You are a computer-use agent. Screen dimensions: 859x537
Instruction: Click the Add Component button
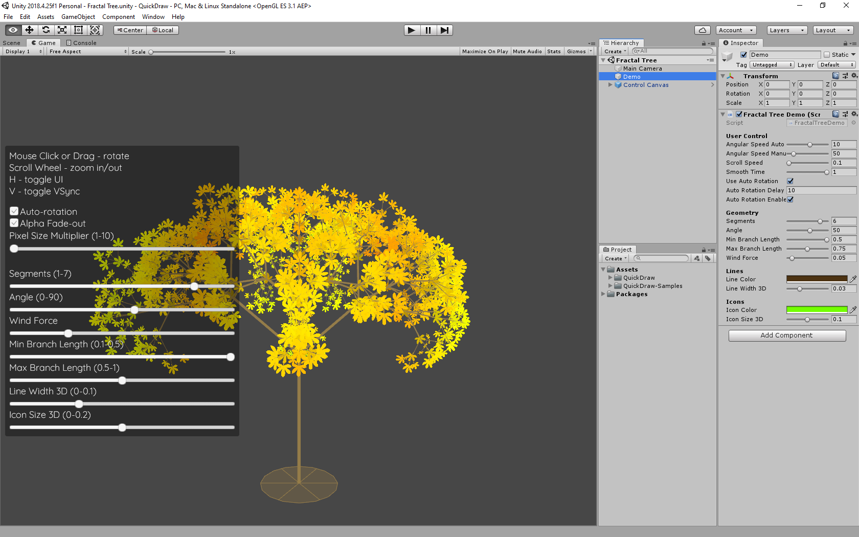(x=787, y=335)
